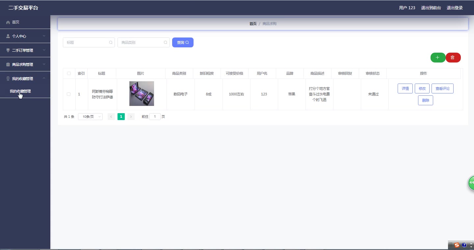Click the 用户 123 label in header

[407, 8]
